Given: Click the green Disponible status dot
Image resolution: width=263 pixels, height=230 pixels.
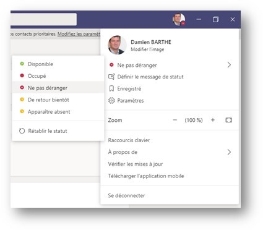Looking at the screenshot, I should click(x=22, y=64).
